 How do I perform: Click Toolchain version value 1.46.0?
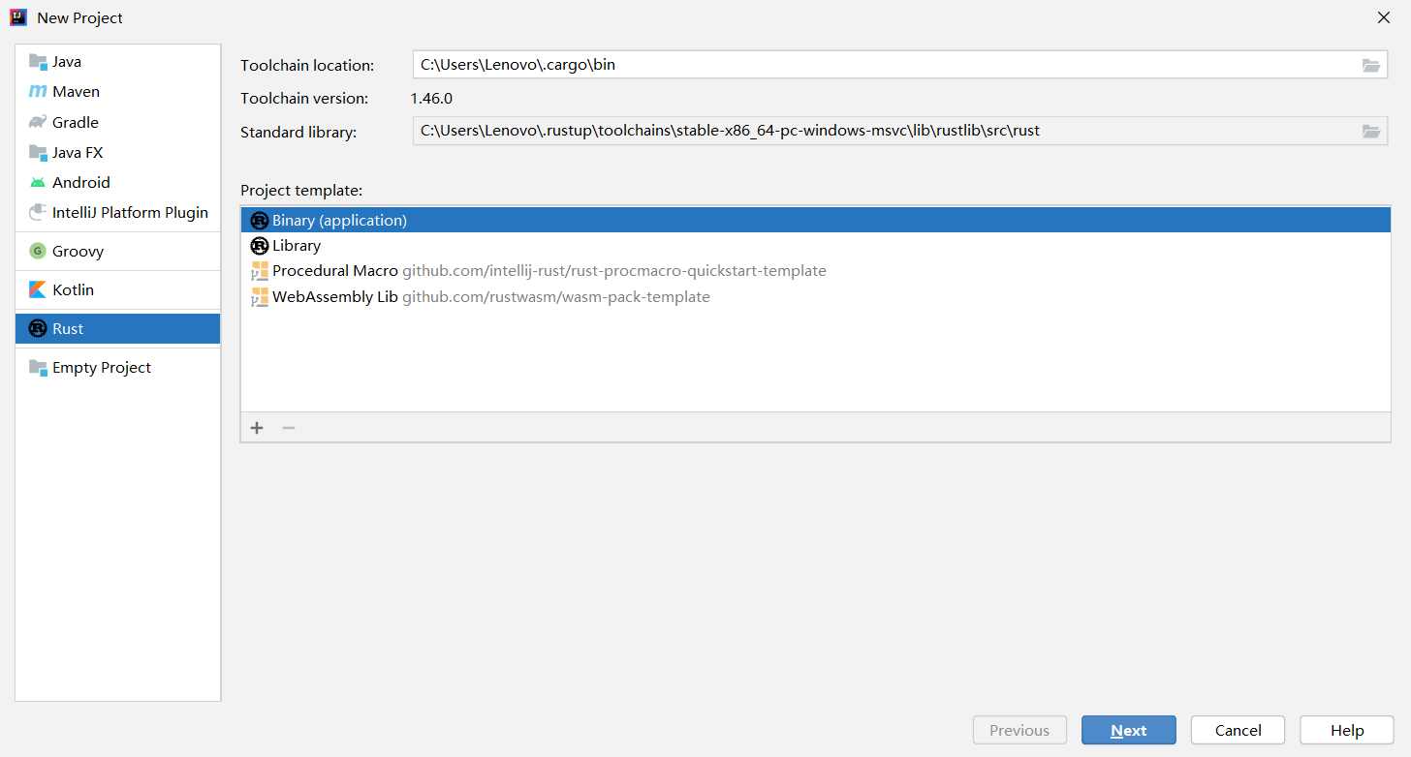click(x=431, y=98)
